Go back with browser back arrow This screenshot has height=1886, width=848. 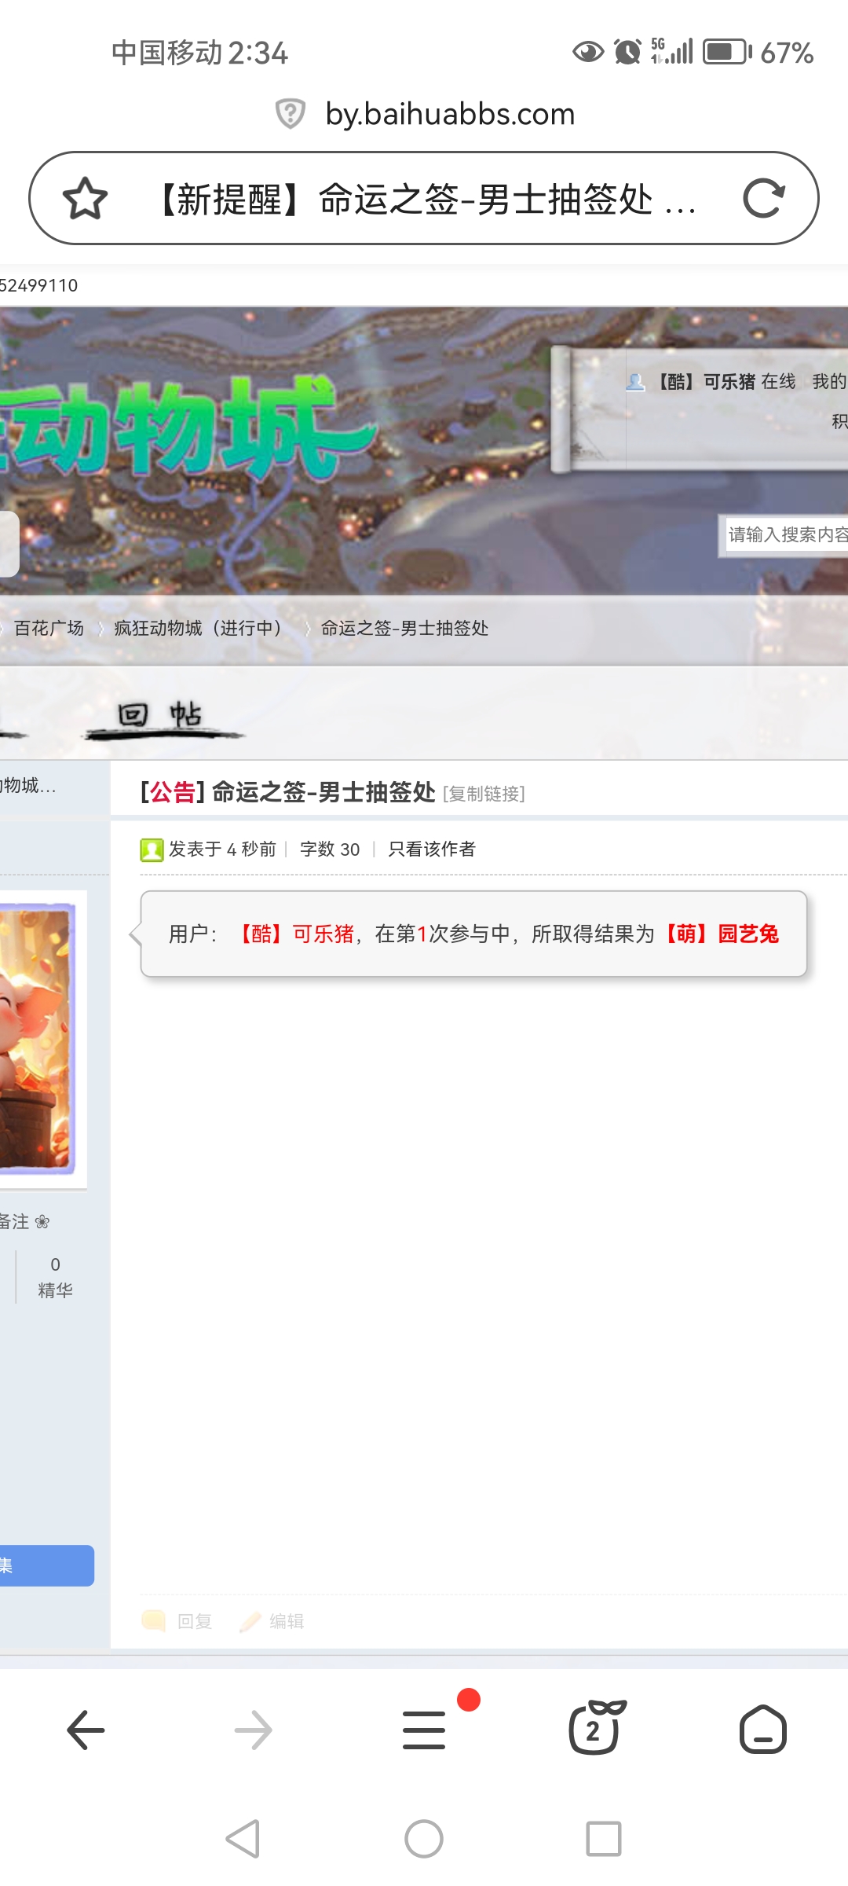pos(86,1730)
